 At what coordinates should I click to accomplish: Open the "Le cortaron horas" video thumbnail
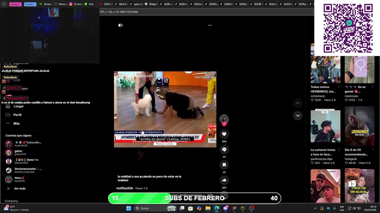point(325,126)
